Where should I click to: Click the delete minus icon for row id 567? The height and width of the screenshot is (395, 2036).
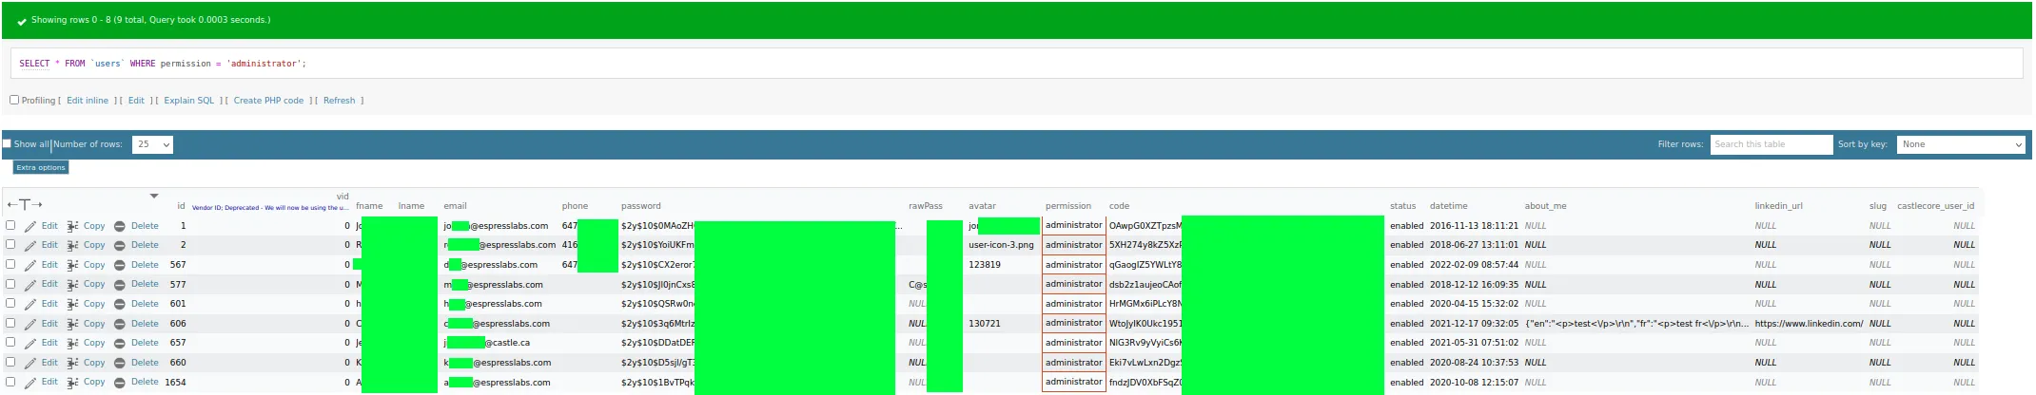(x=120, y=265)
